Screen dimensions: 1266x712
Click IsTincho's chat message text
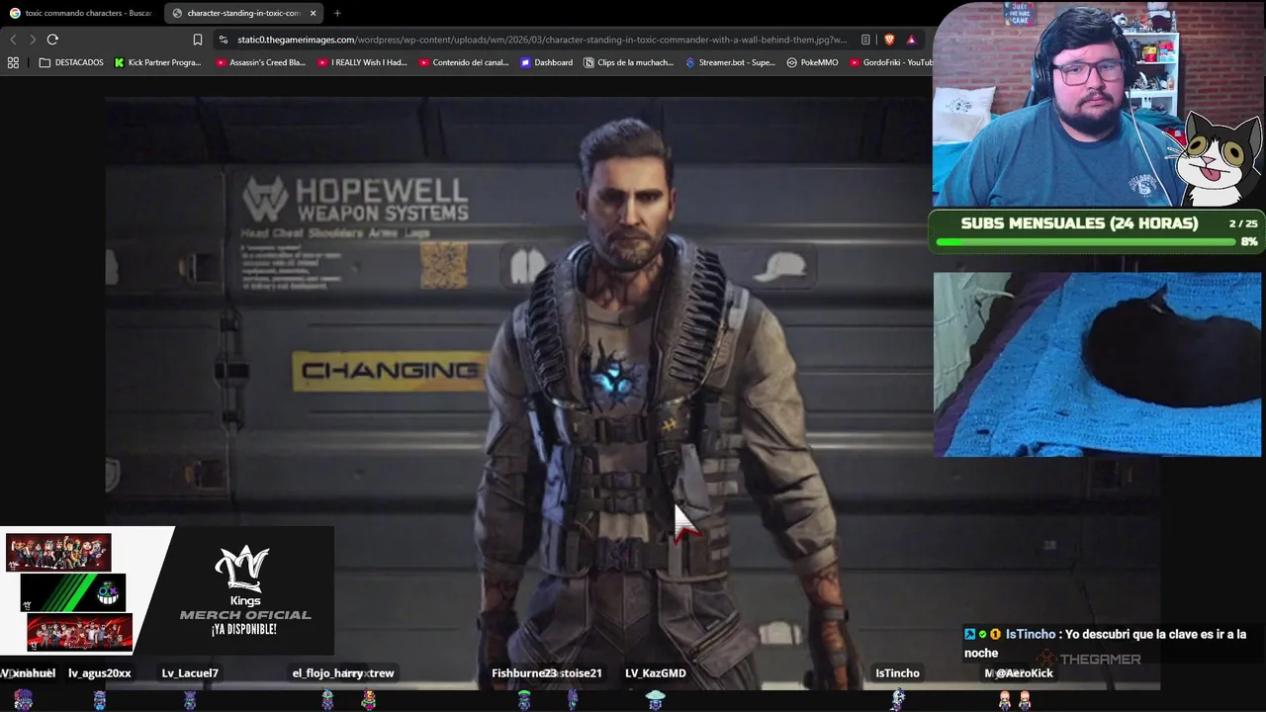click(x=1105, y=644)
